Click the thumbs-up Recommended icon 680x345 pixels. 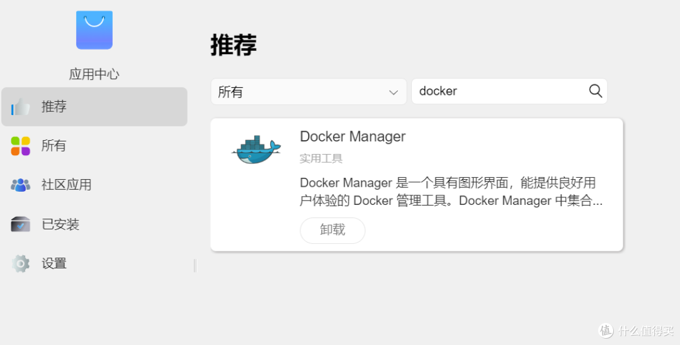point(20,106)
